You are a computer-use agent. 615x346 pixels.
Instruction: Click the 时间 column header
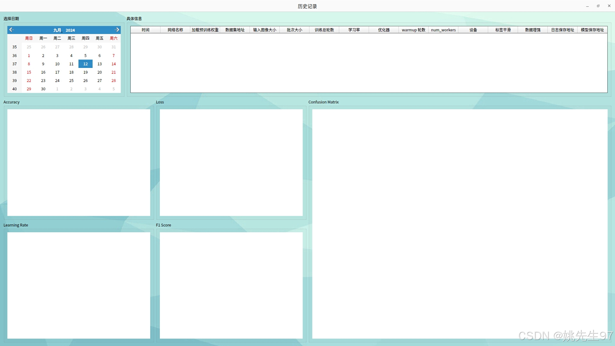click(x=145, y=30)
